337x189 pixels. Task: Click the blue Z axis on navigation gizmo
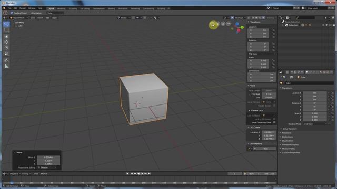point(237,24)
